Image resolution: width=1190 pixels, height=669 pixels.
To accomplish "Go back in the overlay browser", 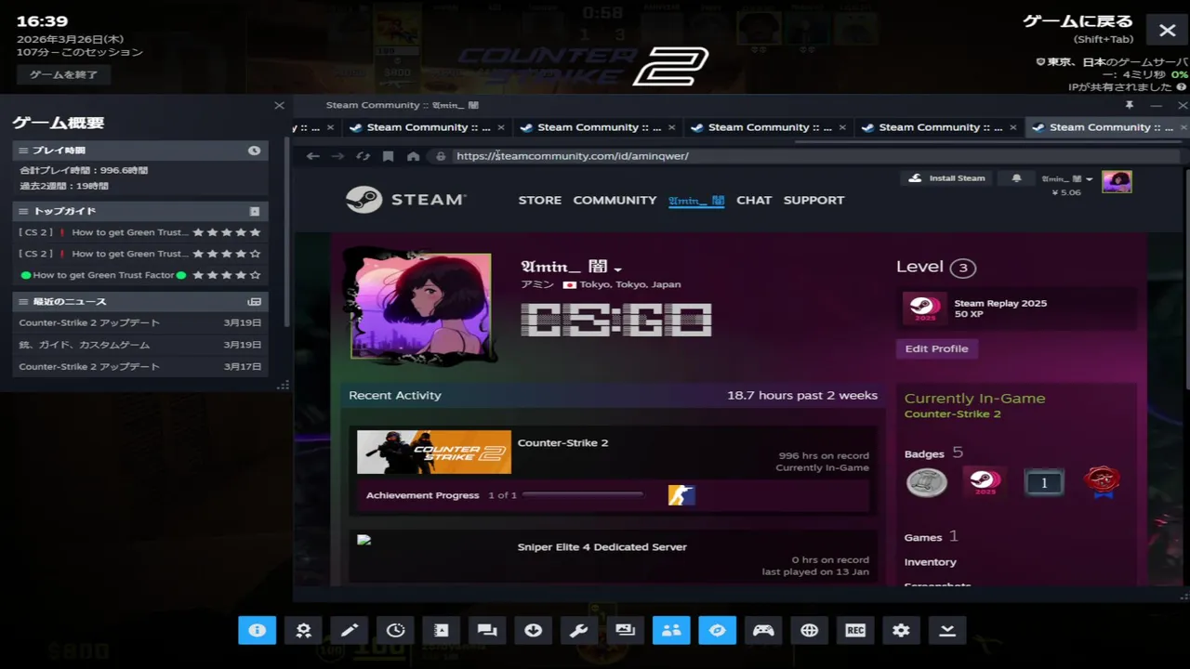I will (x=313, y=156).
